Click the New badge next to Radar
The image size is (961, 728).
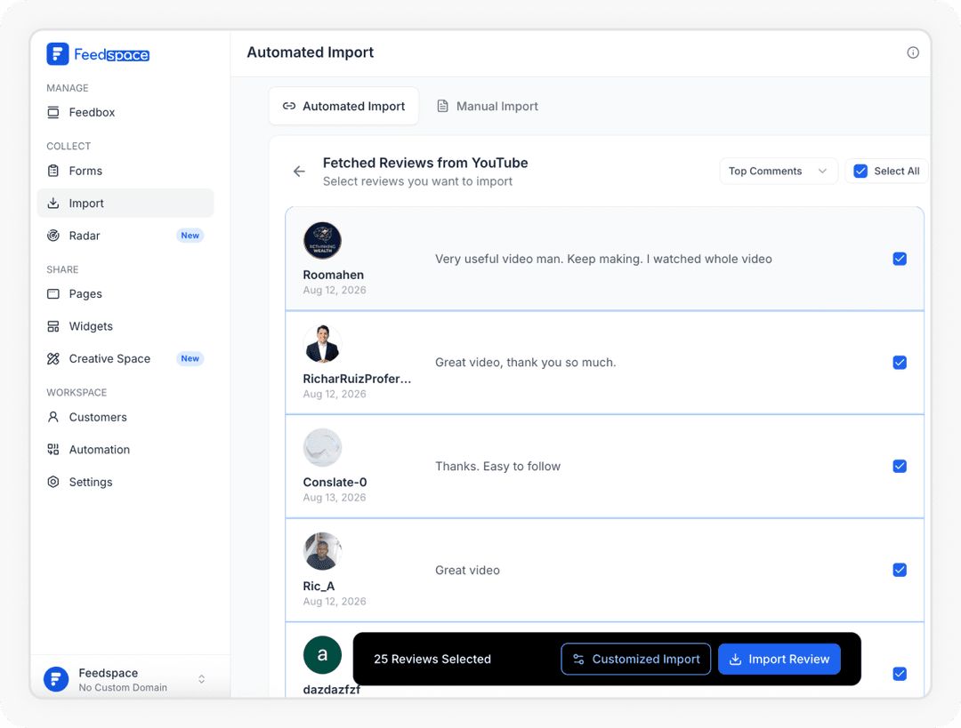click(x=190, y=236)
